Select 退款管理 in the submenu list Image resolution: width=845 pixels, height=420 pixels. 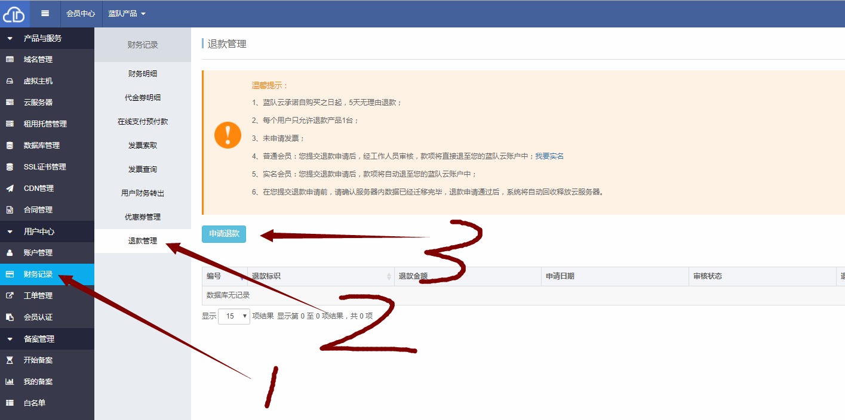pos(143,240)
